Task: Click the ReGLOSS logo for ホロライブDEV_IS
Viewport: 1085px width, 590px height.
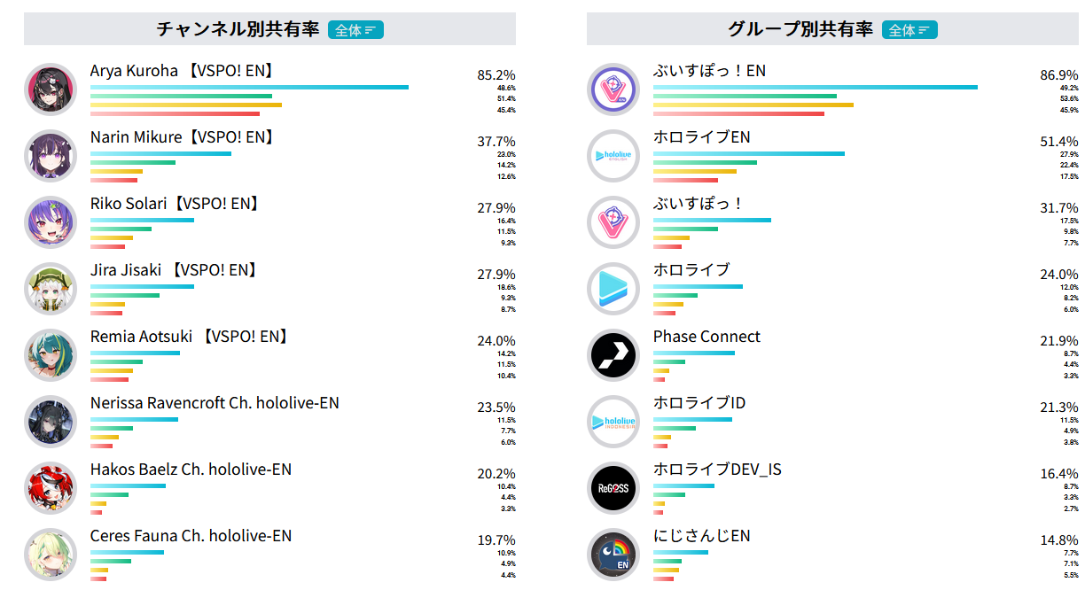Action: (x=613, y=488)
